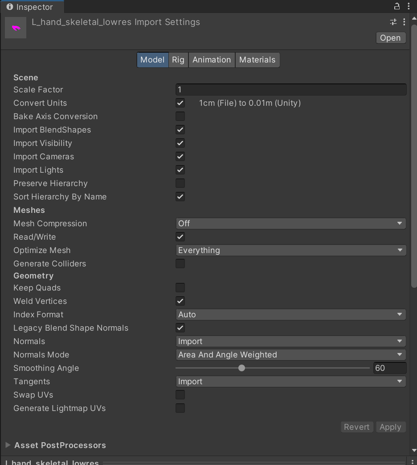Open the import settings kebab menu

(x=404, y=22)
